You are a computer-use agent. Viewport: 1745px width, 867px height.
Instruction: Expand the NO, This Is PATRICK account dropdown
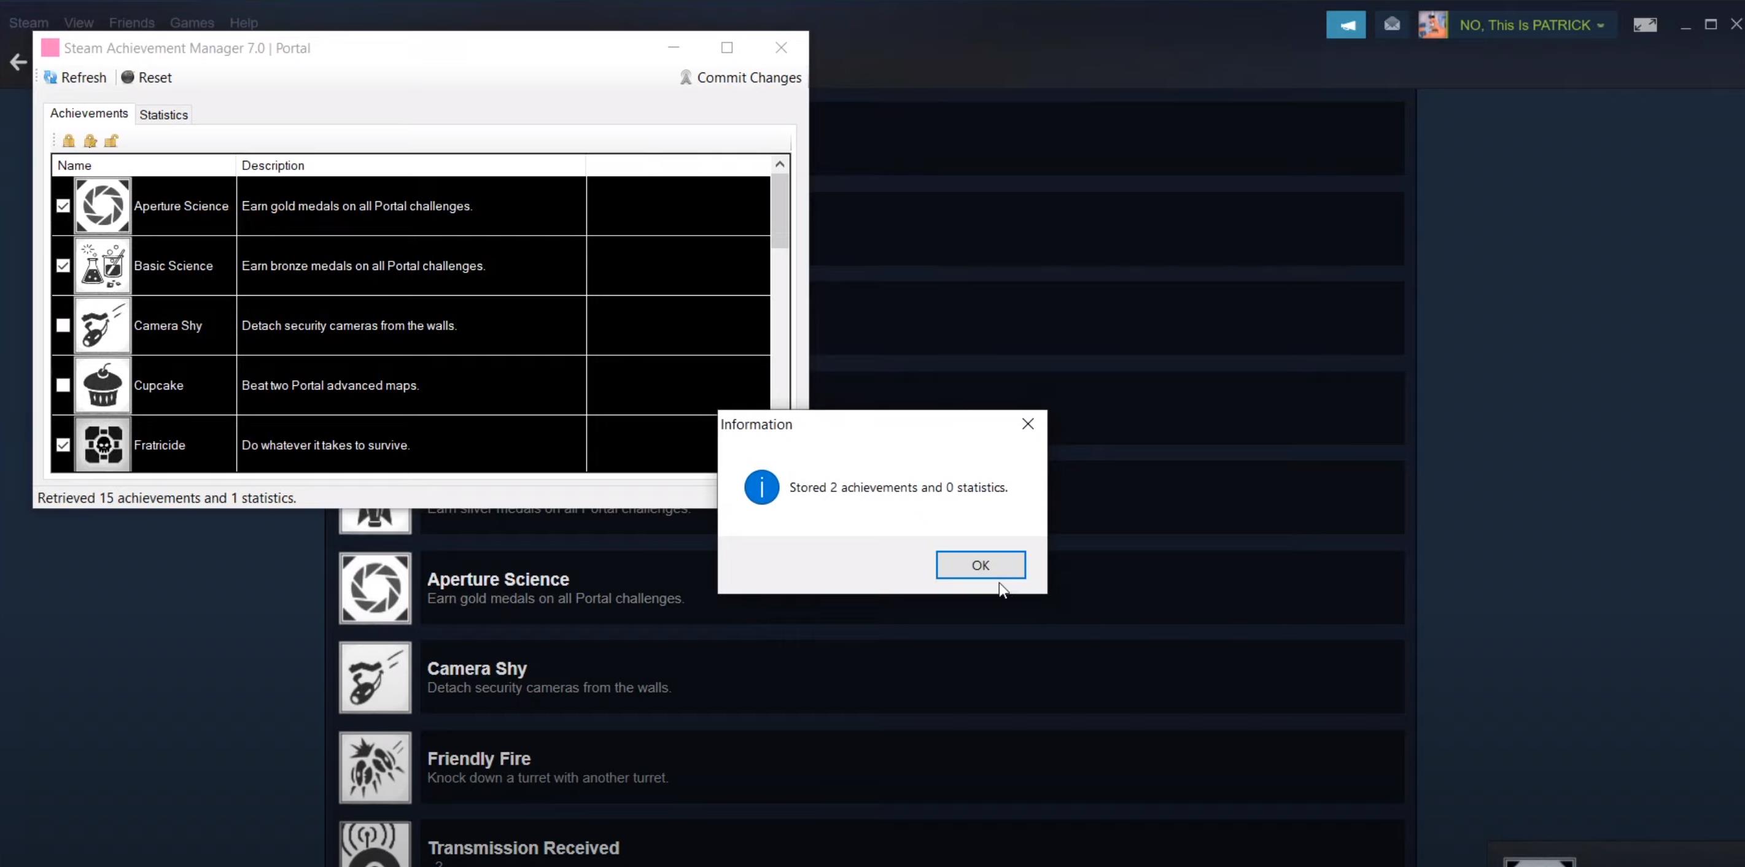[1531, 25]
